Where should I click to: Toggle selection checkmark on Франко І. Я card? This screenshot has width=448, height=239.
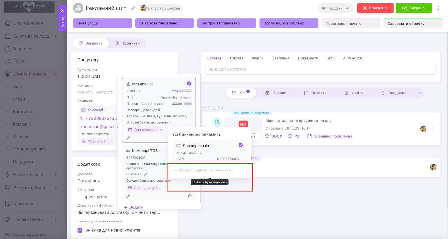189,83
